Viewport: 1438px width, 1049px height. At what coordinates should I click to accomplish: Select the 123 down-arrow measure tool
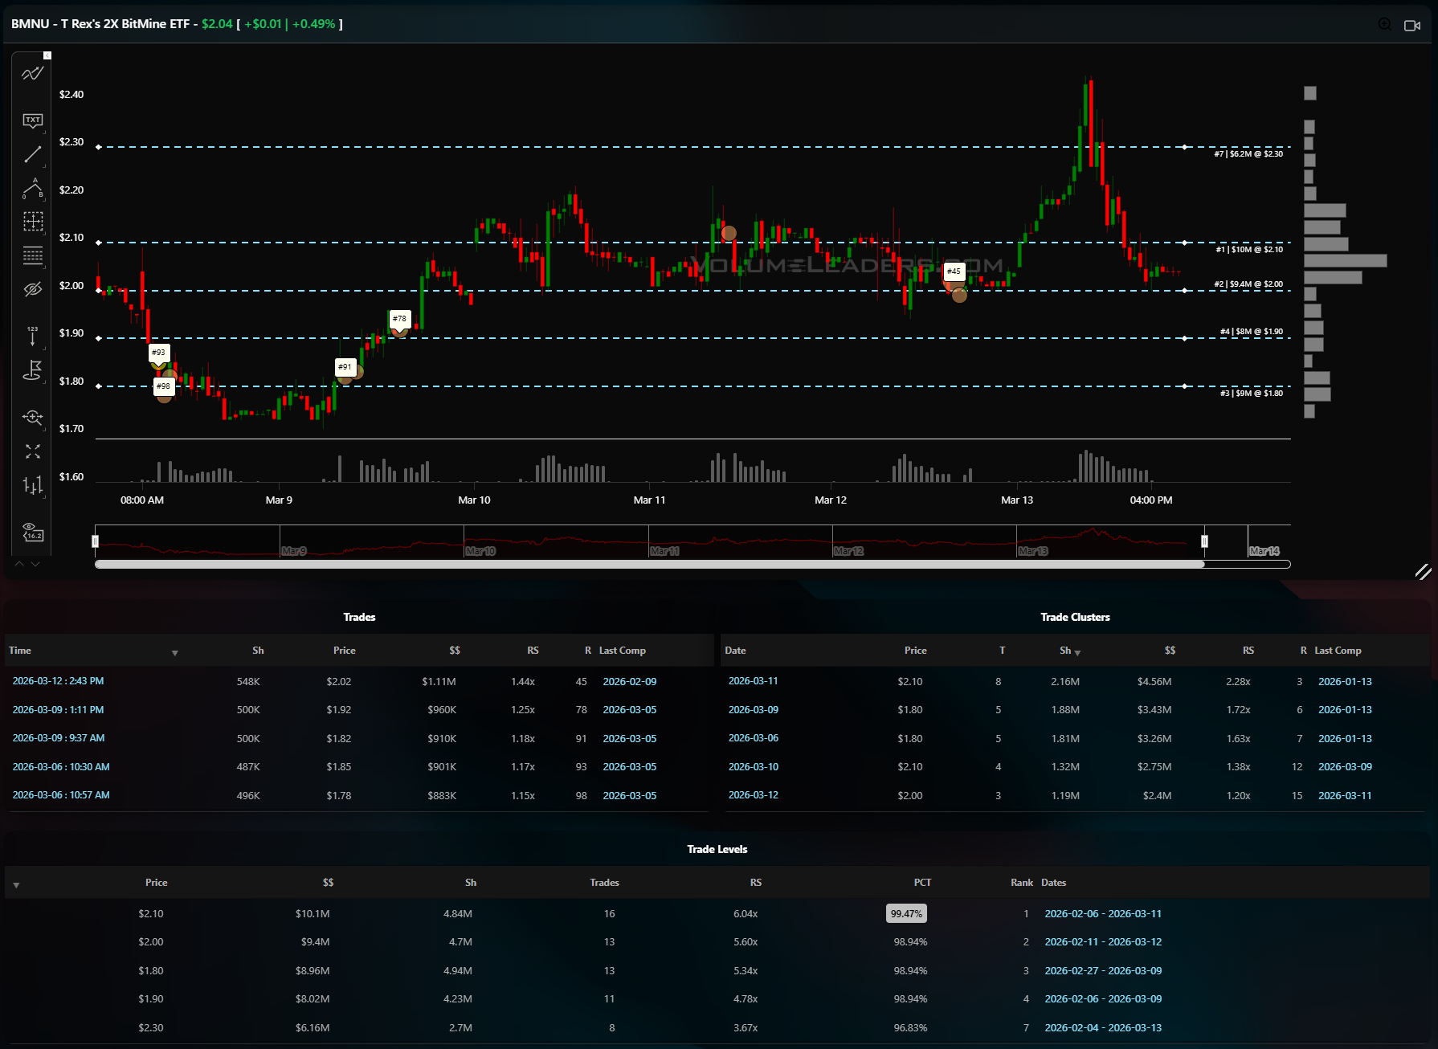pyautogui.click(x=32, y=337)
